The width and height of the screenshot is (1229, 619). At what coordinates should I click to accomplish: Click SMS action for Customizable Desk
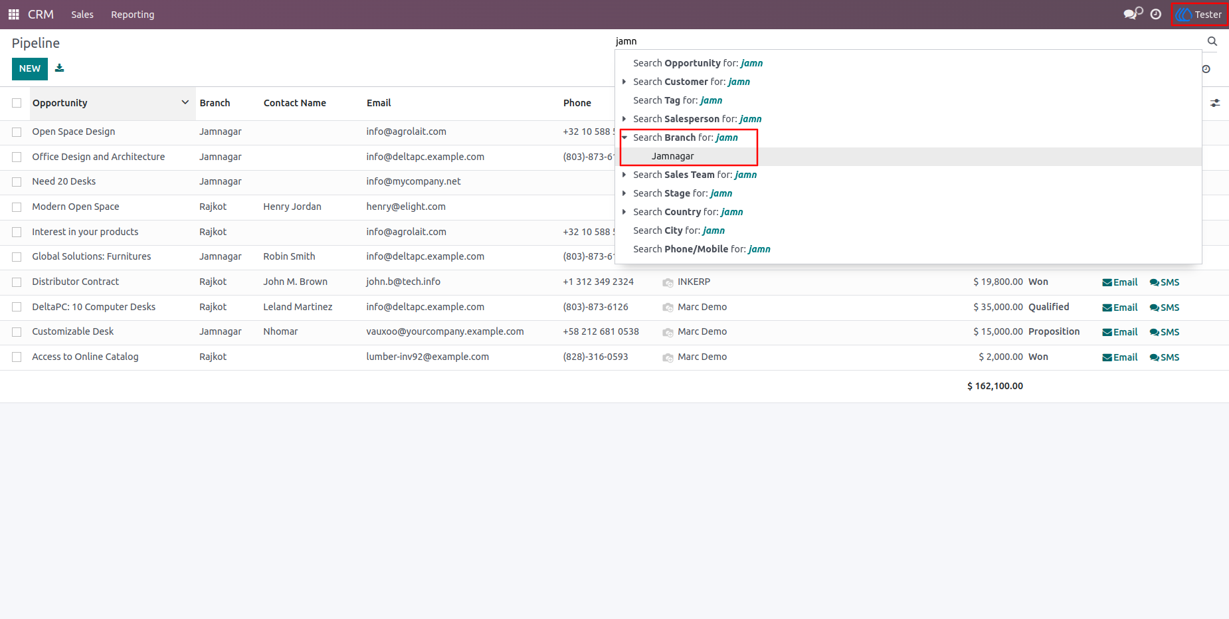click(1165, 332)
